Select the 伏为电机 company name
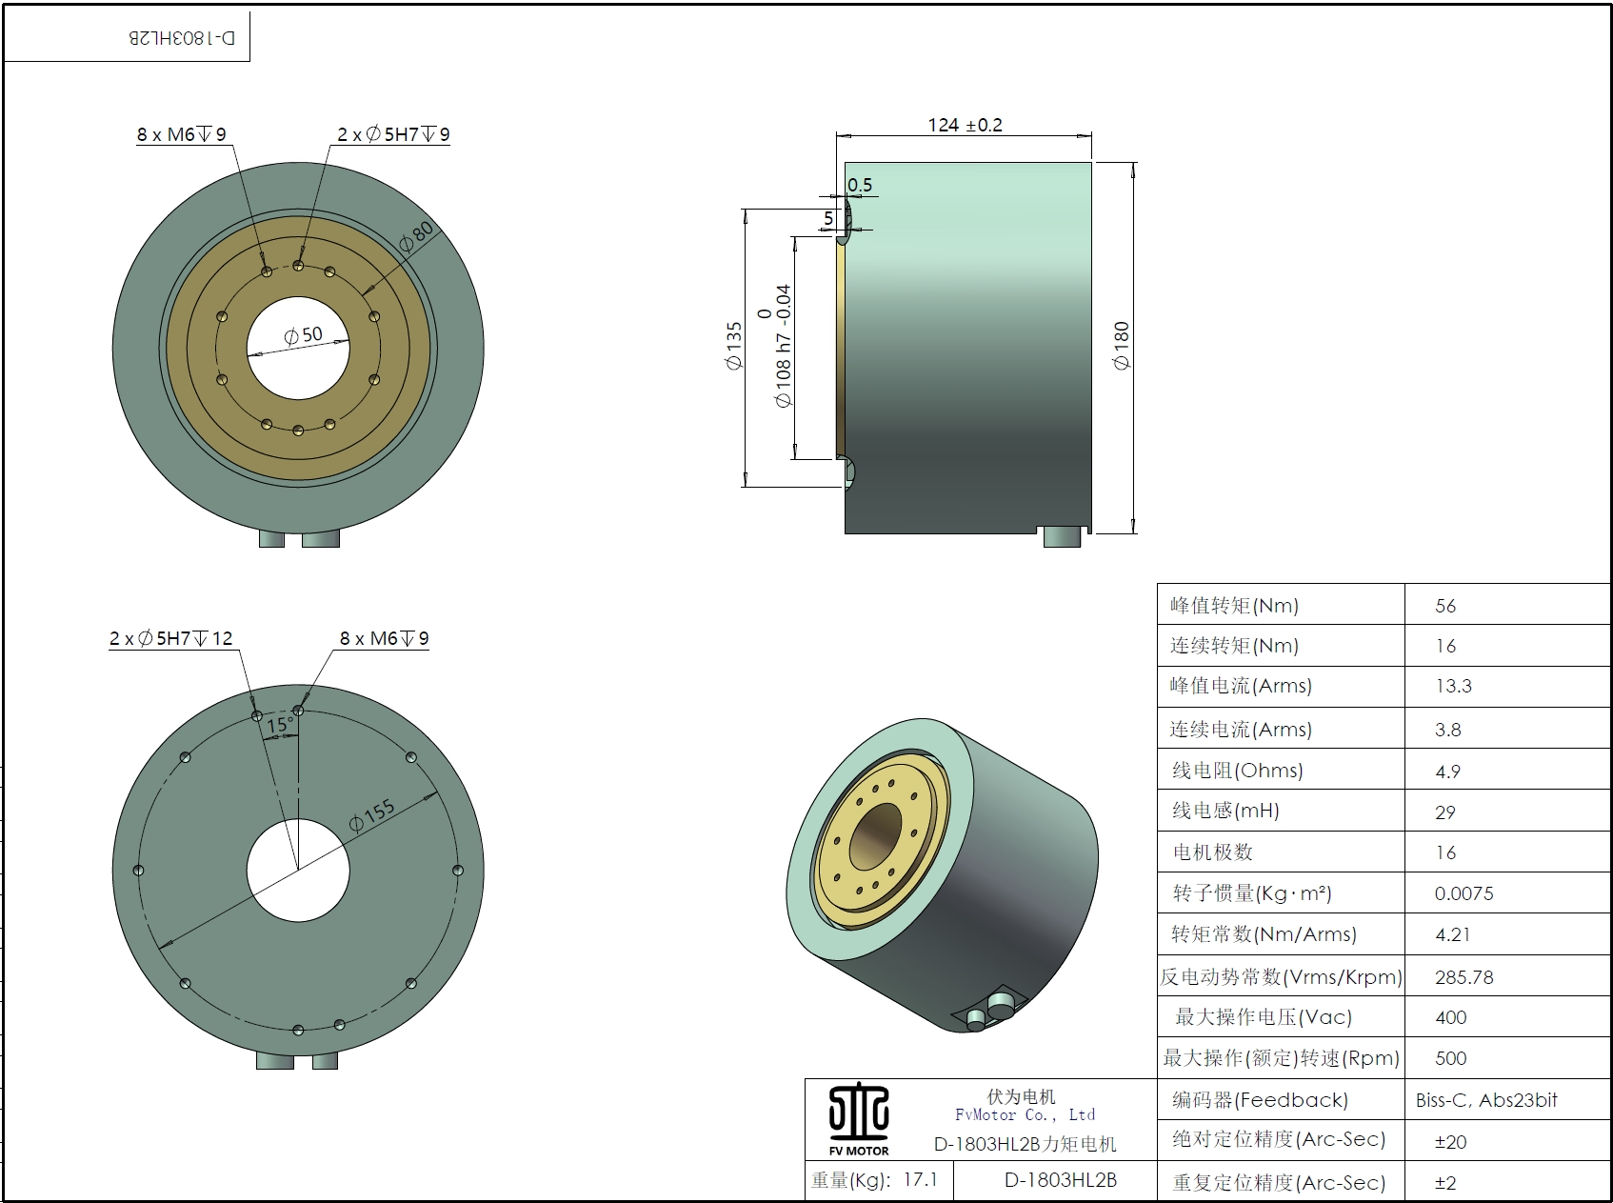Image resolution: width=1613 pixels, height=1203 pixels. point(1022,1096)
